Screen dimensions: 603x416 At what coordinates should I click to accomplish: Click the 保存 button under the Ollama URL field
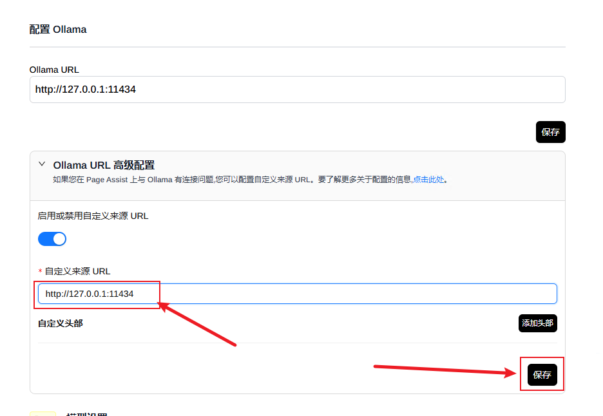tap(550, 132)
